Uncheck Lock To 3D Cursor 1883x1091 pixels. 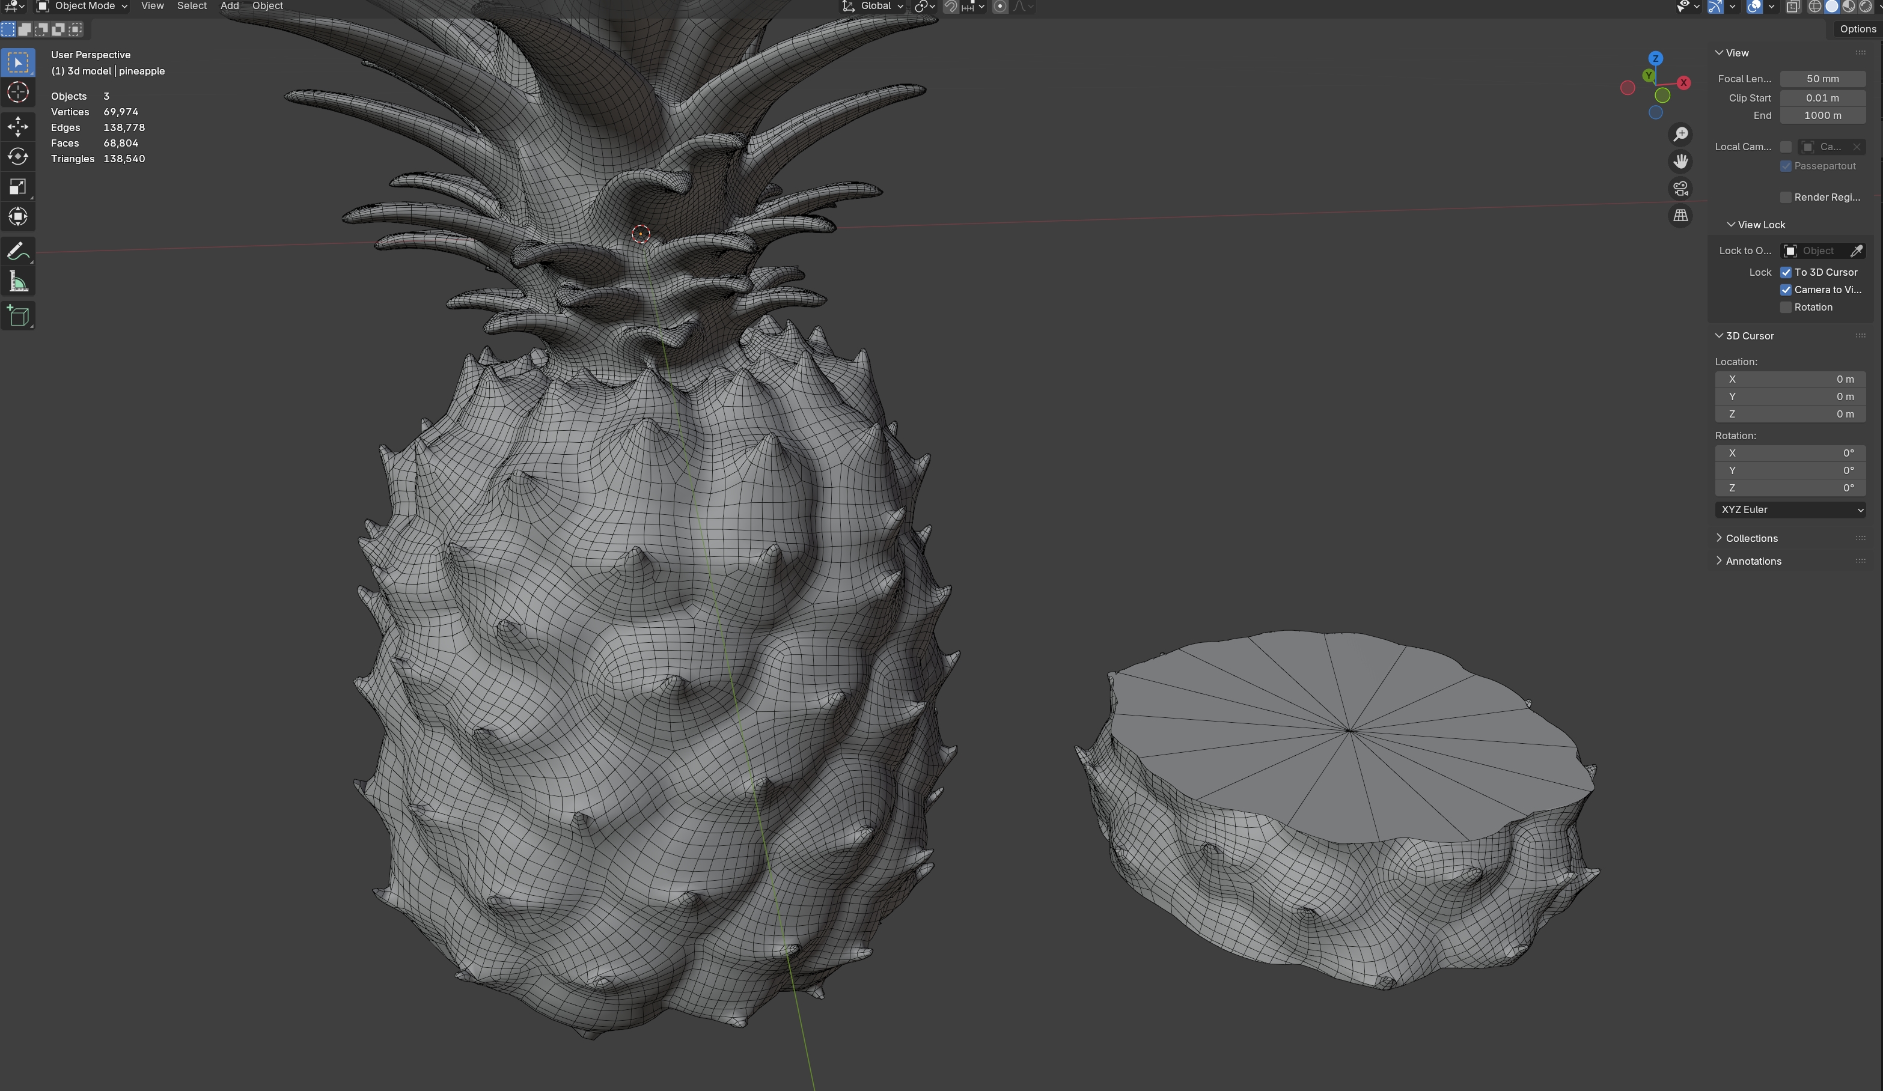point(1786,273)
